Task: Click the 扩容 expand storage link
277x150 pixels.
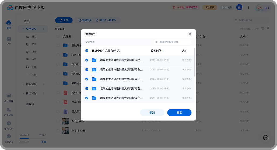Action: [44, 142]
